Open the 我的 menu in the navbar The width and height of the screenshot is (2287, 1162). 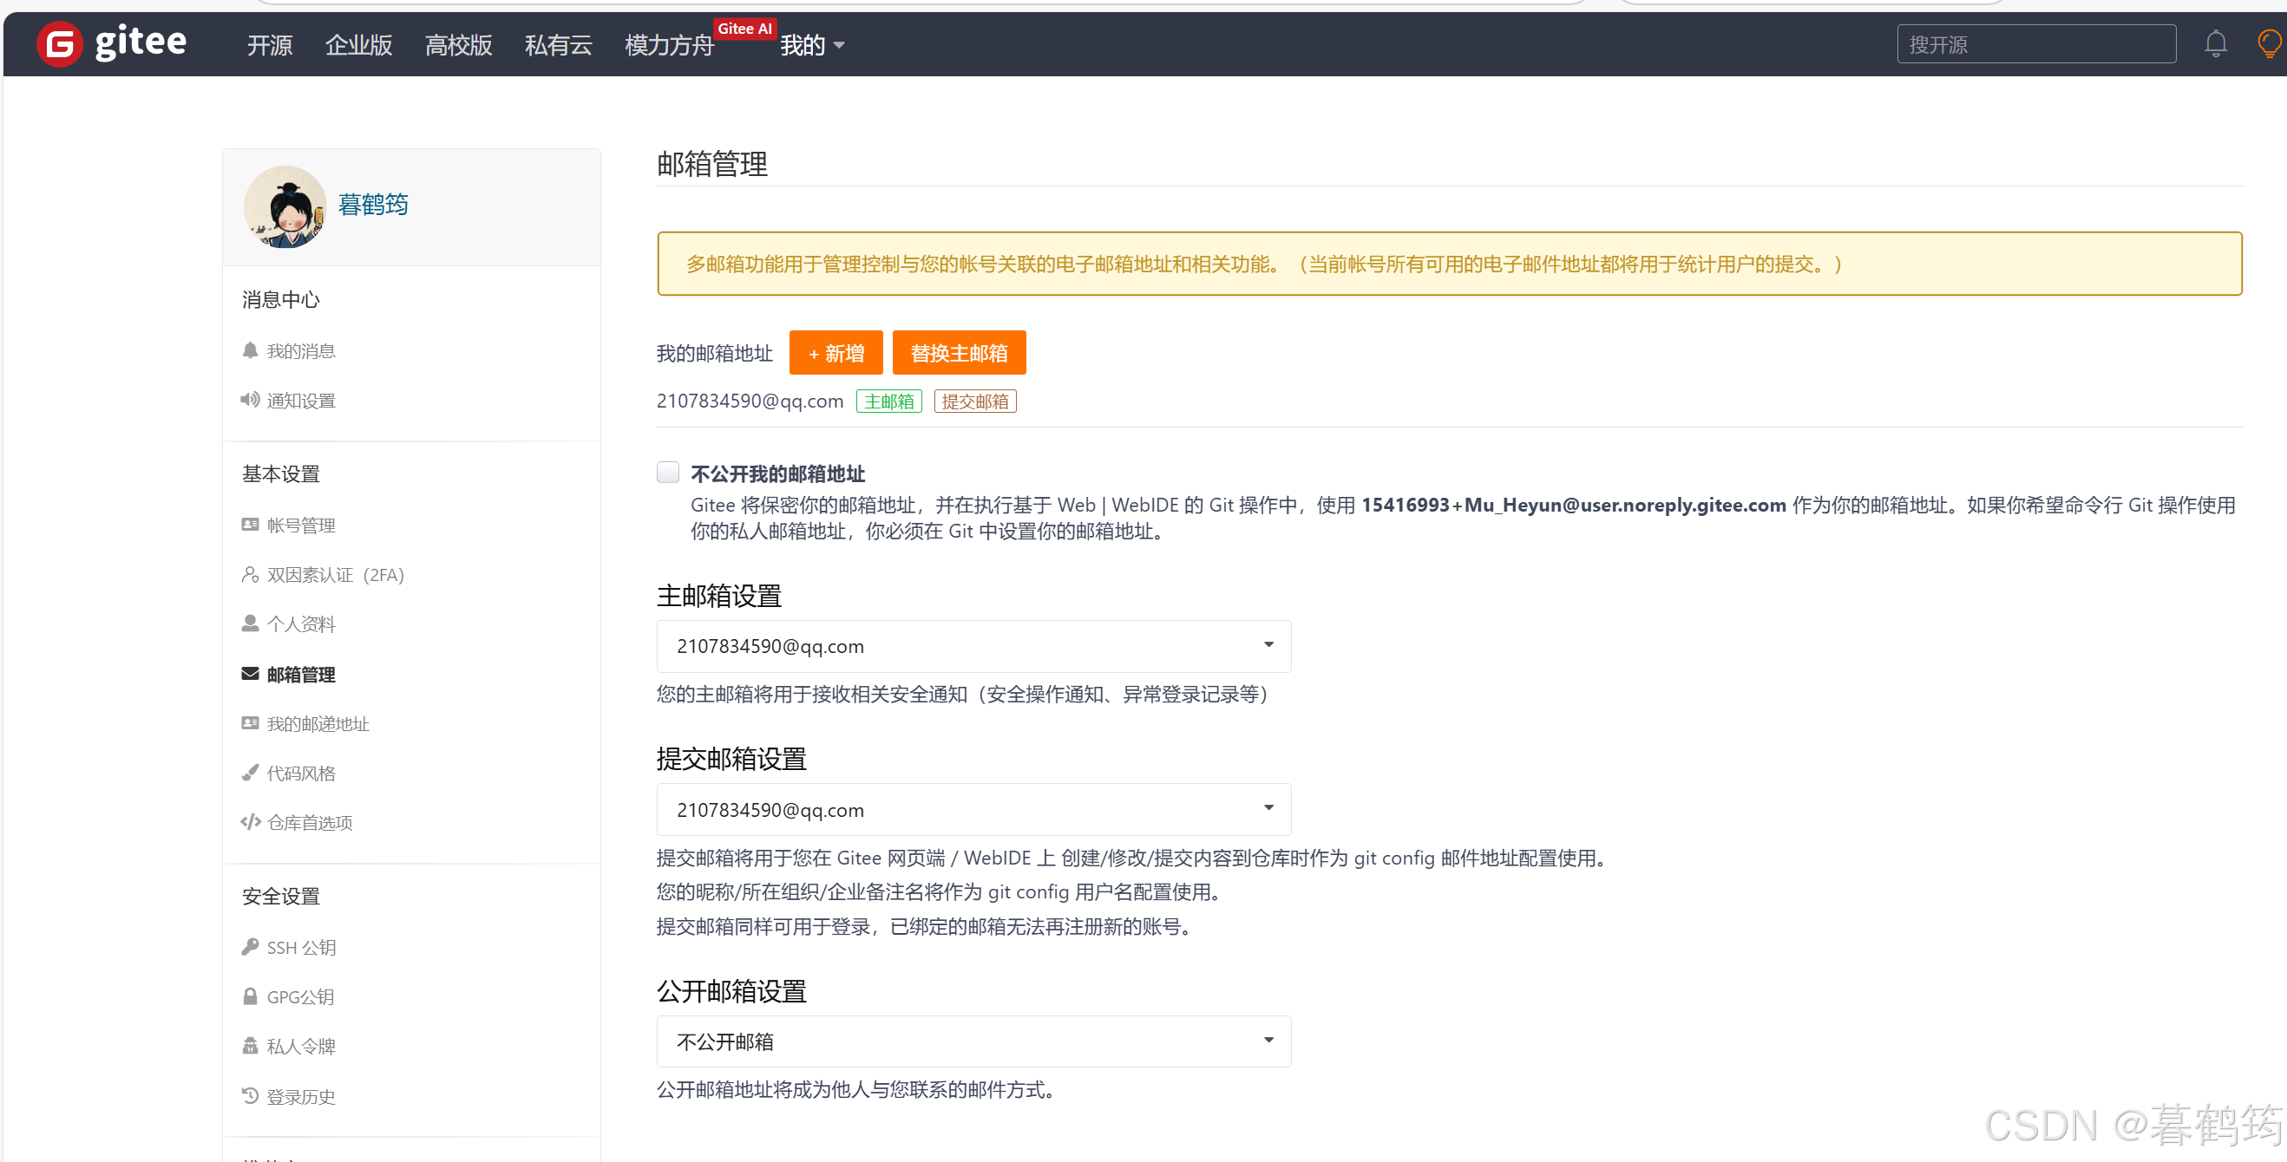[x=810, y=45]
